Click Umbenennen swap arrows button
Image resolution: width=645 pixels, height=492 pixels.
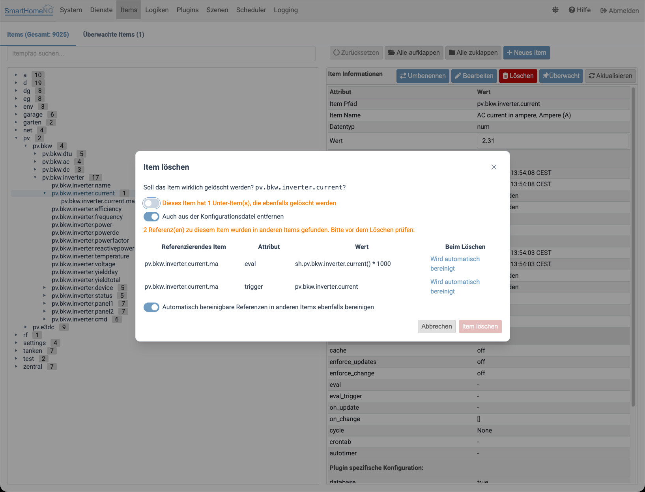click(x=423, y=76)
